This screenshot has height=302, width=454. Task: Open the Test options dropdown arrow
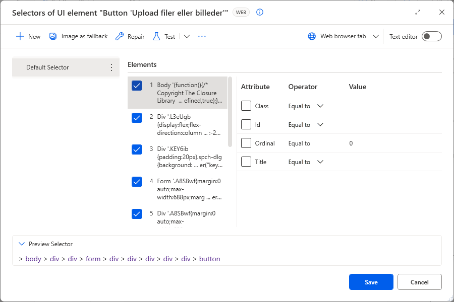(187, 36)
